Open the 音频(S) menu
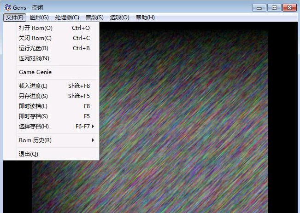The image size is (300, 213). coord(94,17)
